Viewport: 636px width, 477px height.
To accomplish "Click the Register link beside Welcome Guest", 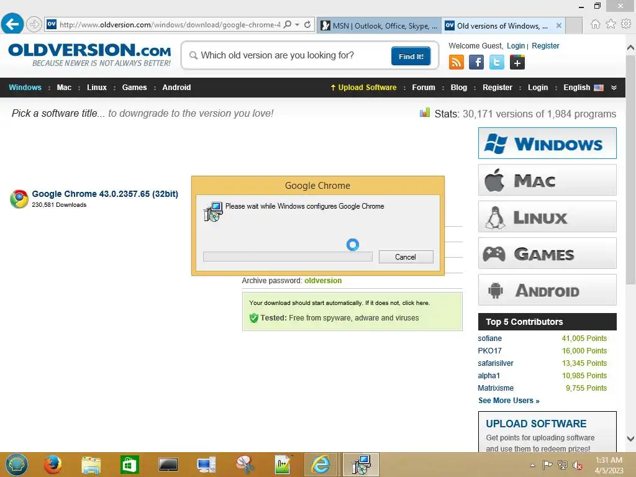I will click(x=545, y=46).
